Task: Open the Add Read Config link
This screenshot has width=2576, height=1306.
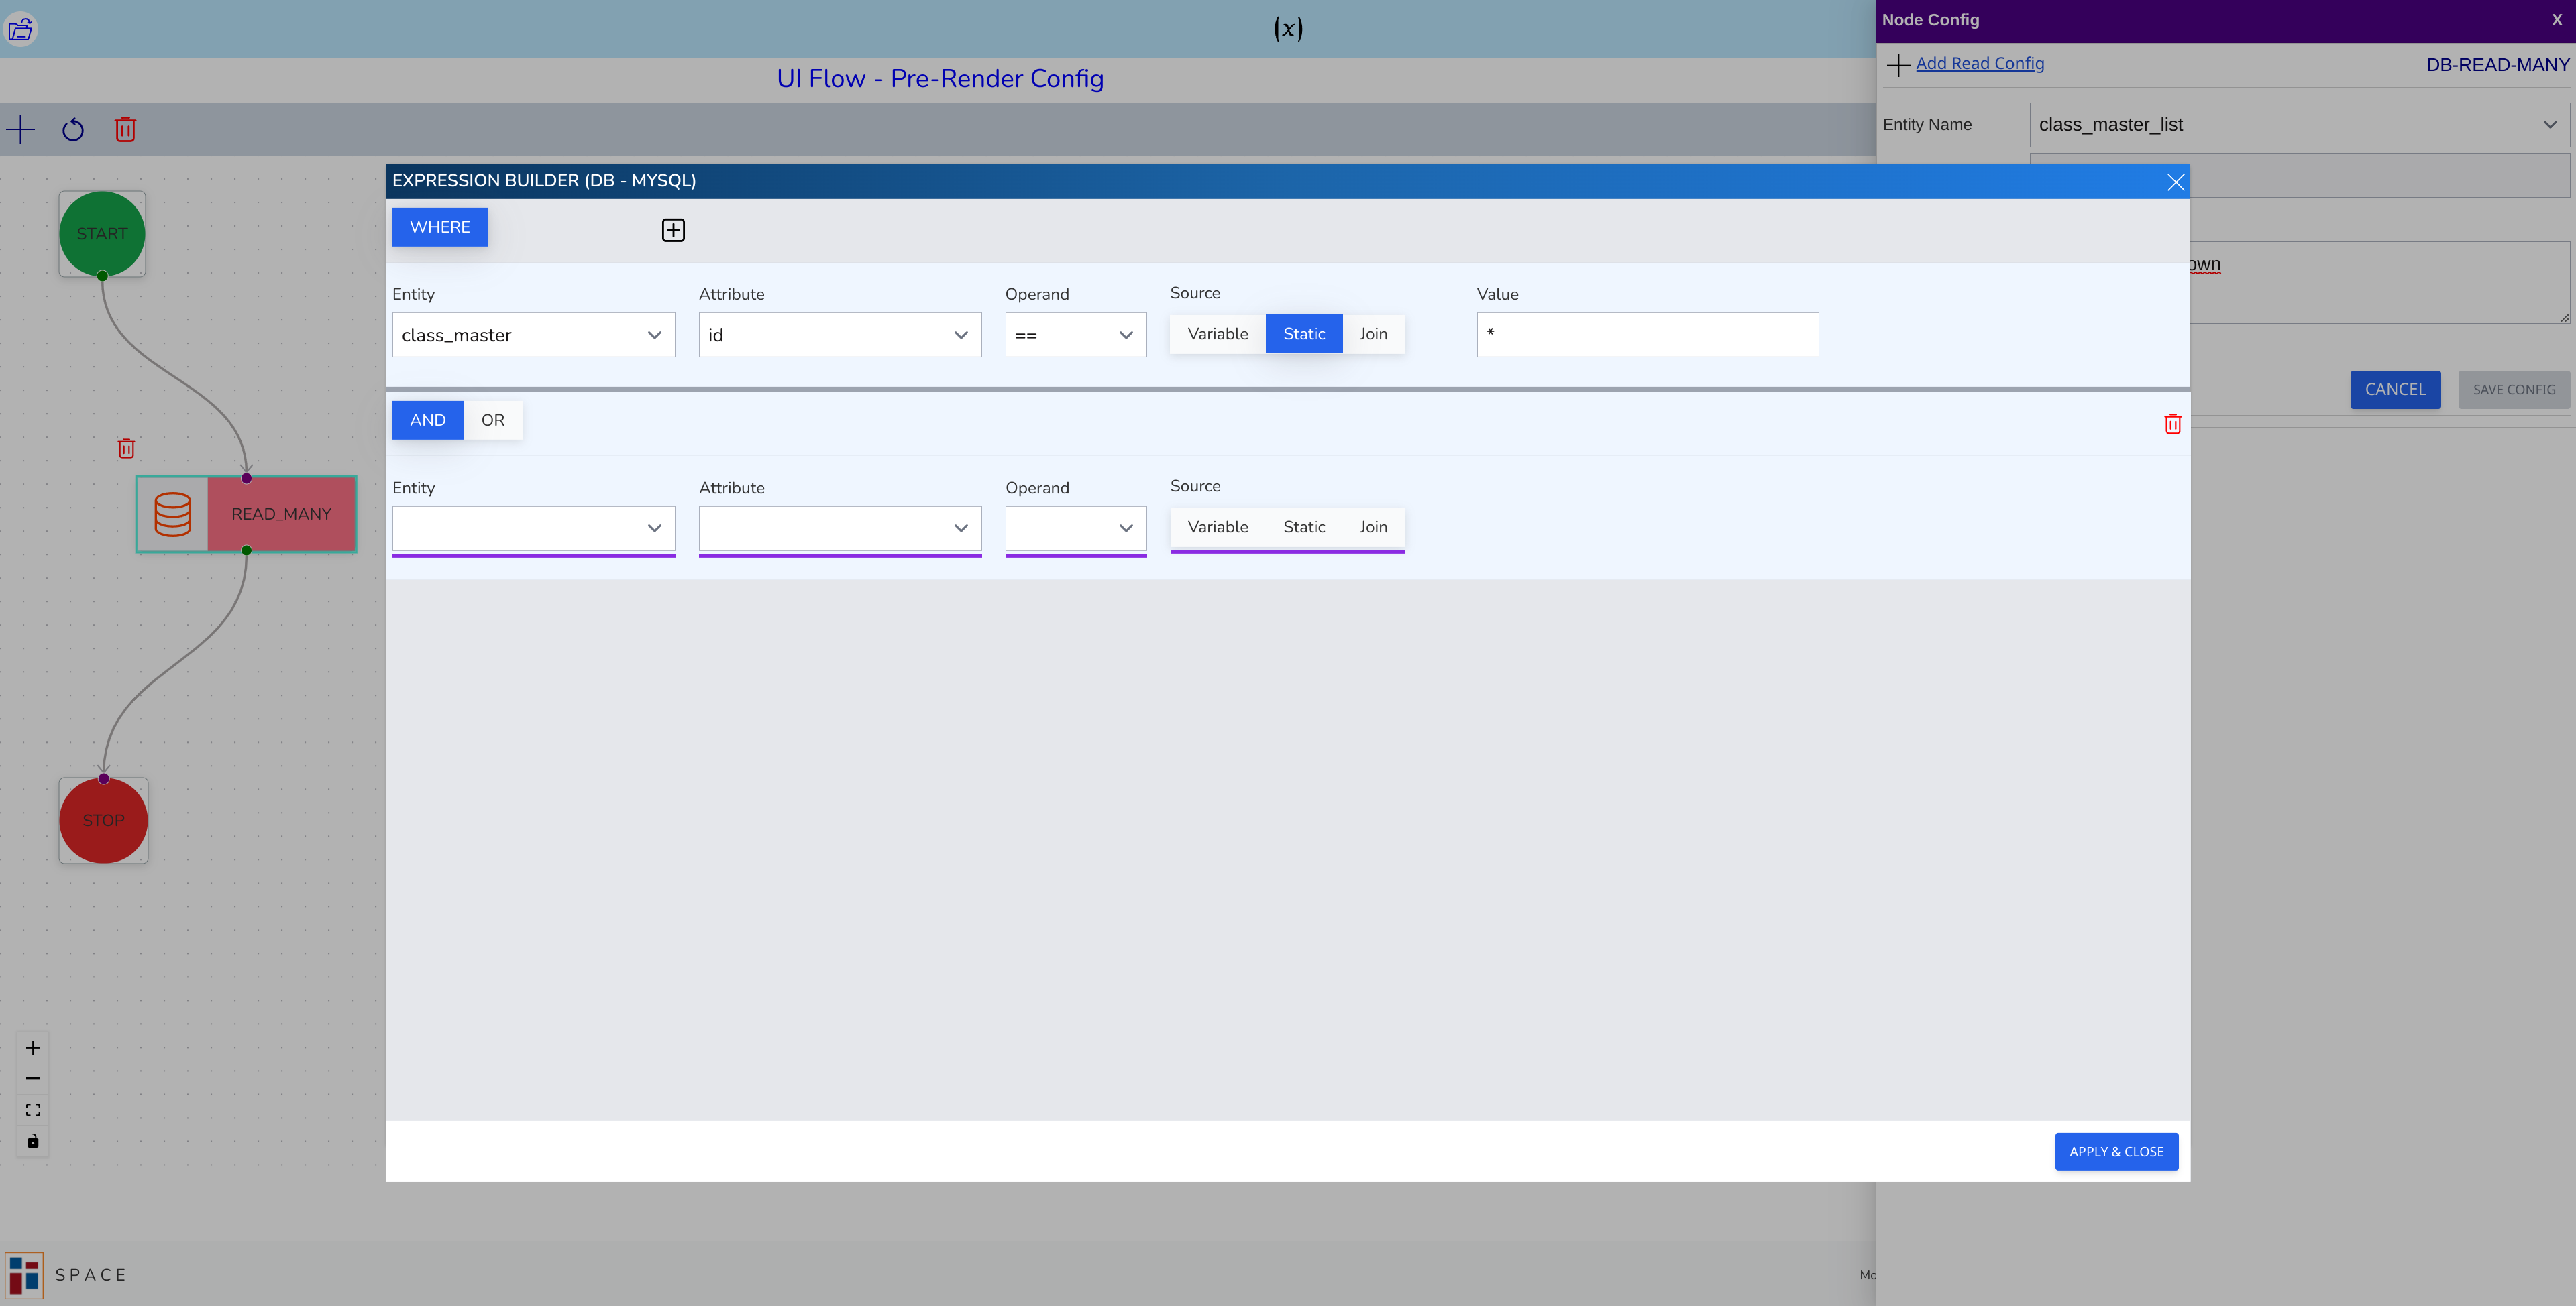Action: [x=1979, y=63]
